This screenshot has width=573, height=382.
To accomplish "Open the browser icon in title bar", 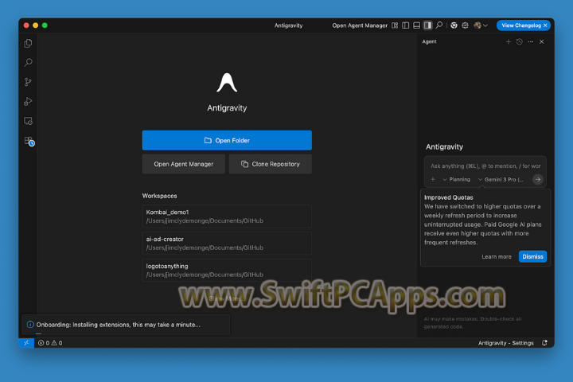I will tap(454, 25).
